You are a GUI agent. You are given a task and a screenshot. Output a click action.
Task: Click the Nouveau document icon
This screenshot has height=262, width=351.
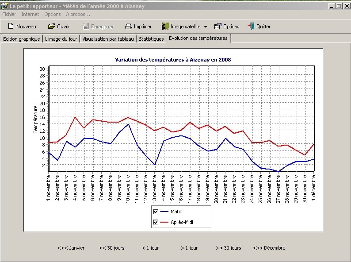point(11,27)
